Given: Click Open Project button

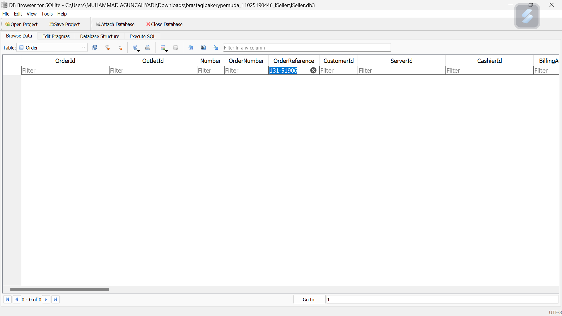Looking at the screenshot, I should (21, 24).
